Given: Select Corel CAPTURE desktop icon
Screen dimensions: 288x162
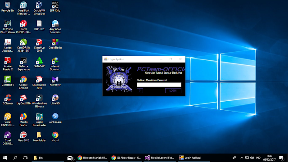Looking at the screenshot, I should pos(8,120).
